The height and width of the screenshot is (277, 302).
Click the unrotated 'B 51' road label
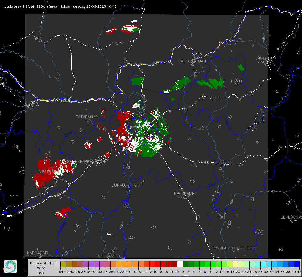click(x=120, y=43)
